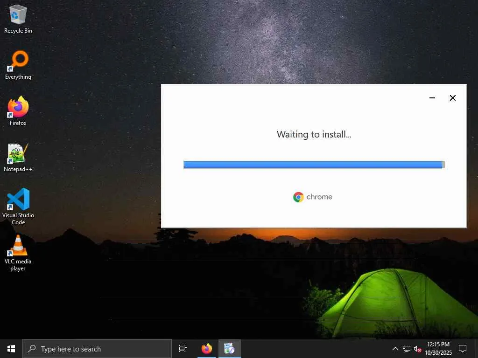Switch to Firefox in the taskbar
The image size is (478, 358).
coord(207,349)
